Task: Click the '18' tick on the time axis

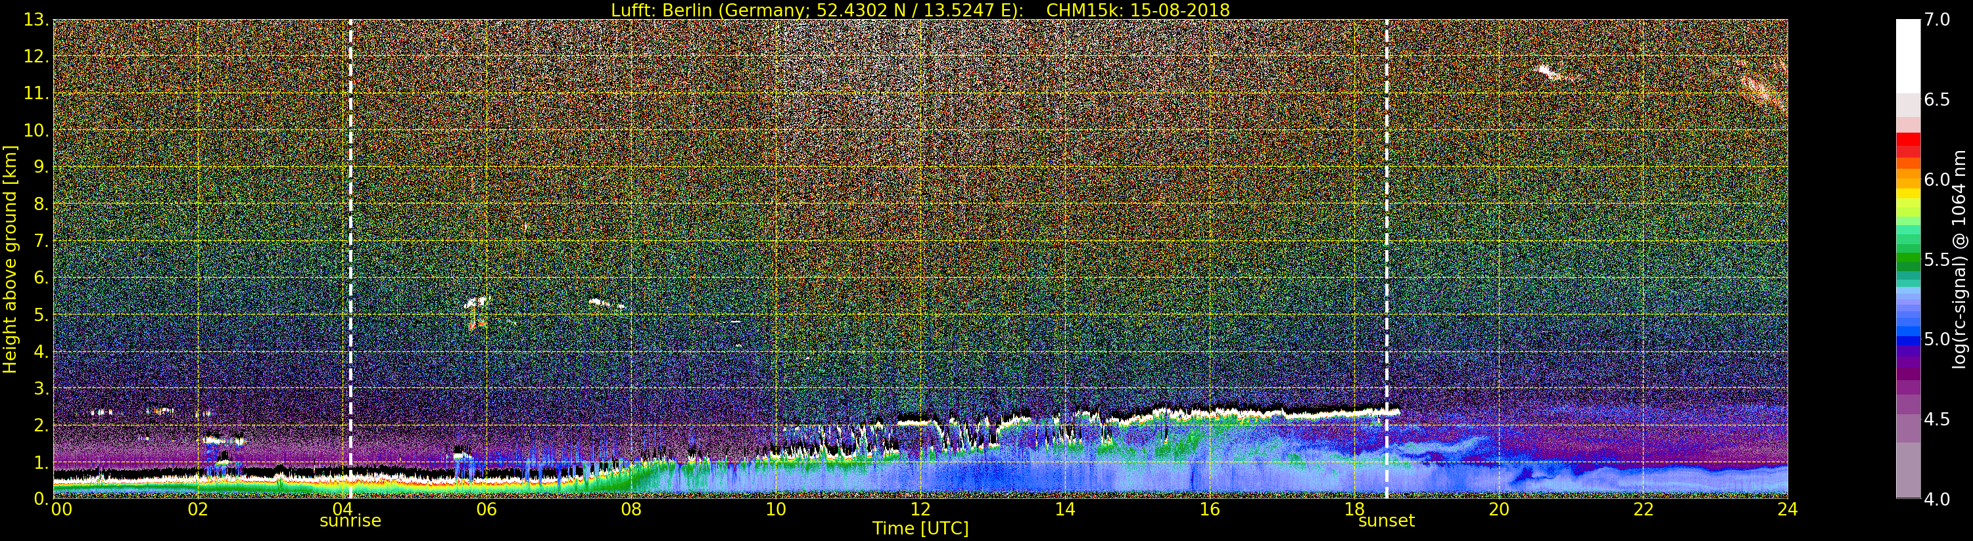Action: [1354, 509]
